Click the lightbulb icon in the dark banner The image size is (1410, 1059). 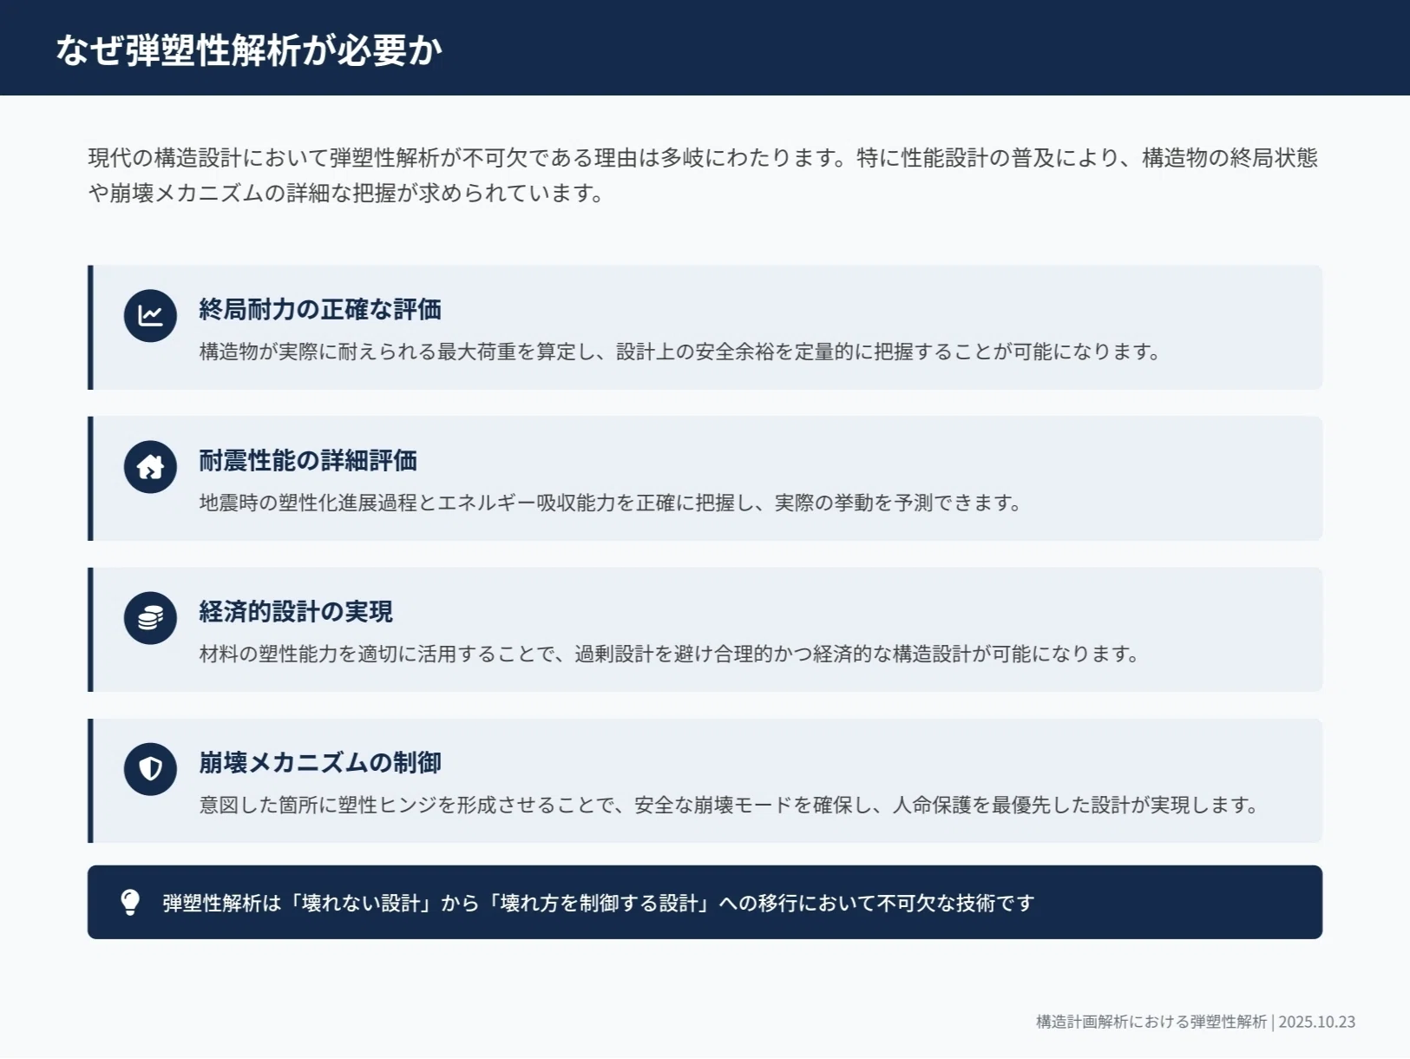[130, 902]
